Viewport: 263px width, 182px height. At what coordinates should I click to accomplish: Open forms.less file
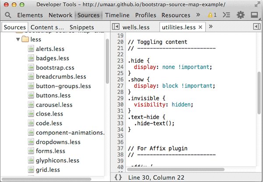(x=50, y=151)
